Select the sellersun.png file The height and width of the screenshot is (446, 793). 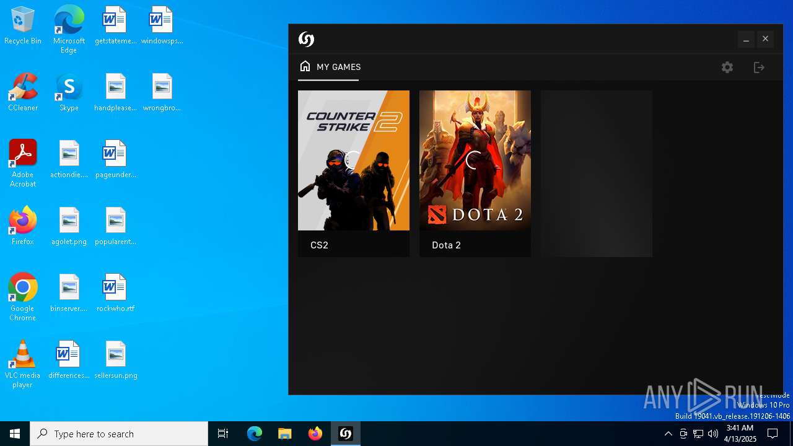[x=115, y=360]
